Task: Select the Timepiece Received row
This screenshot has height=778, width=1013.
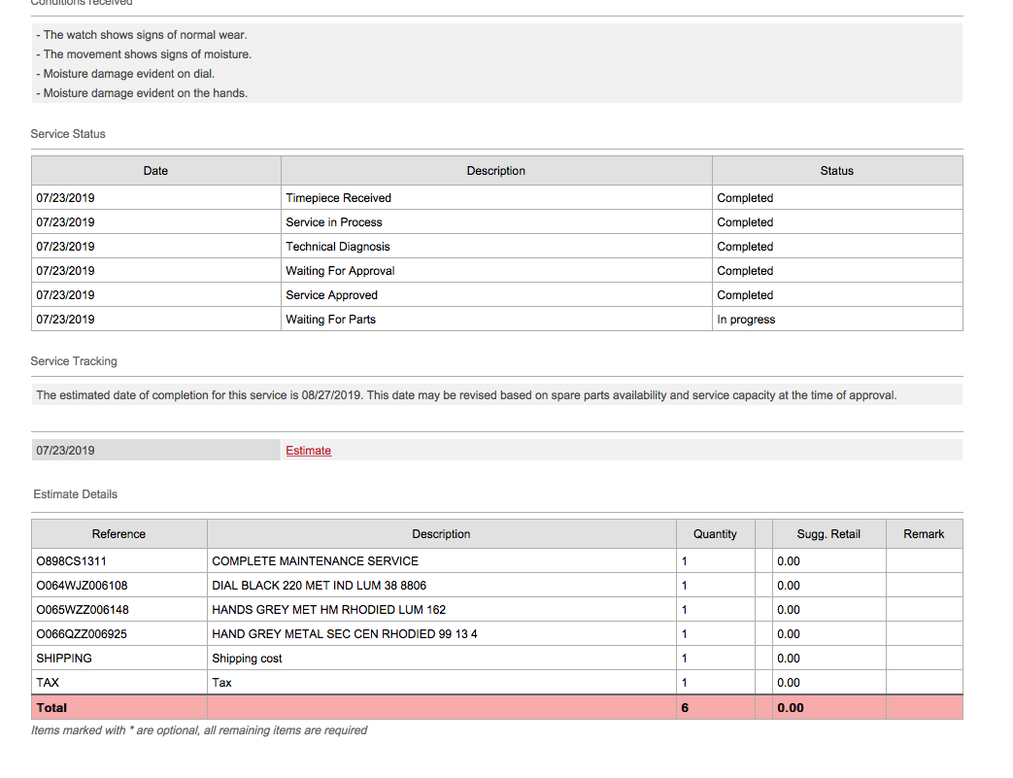Action: (497, 198)
